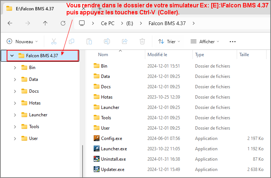Sort by the Taille column header
271x178 pixels.
coord(244,55)
